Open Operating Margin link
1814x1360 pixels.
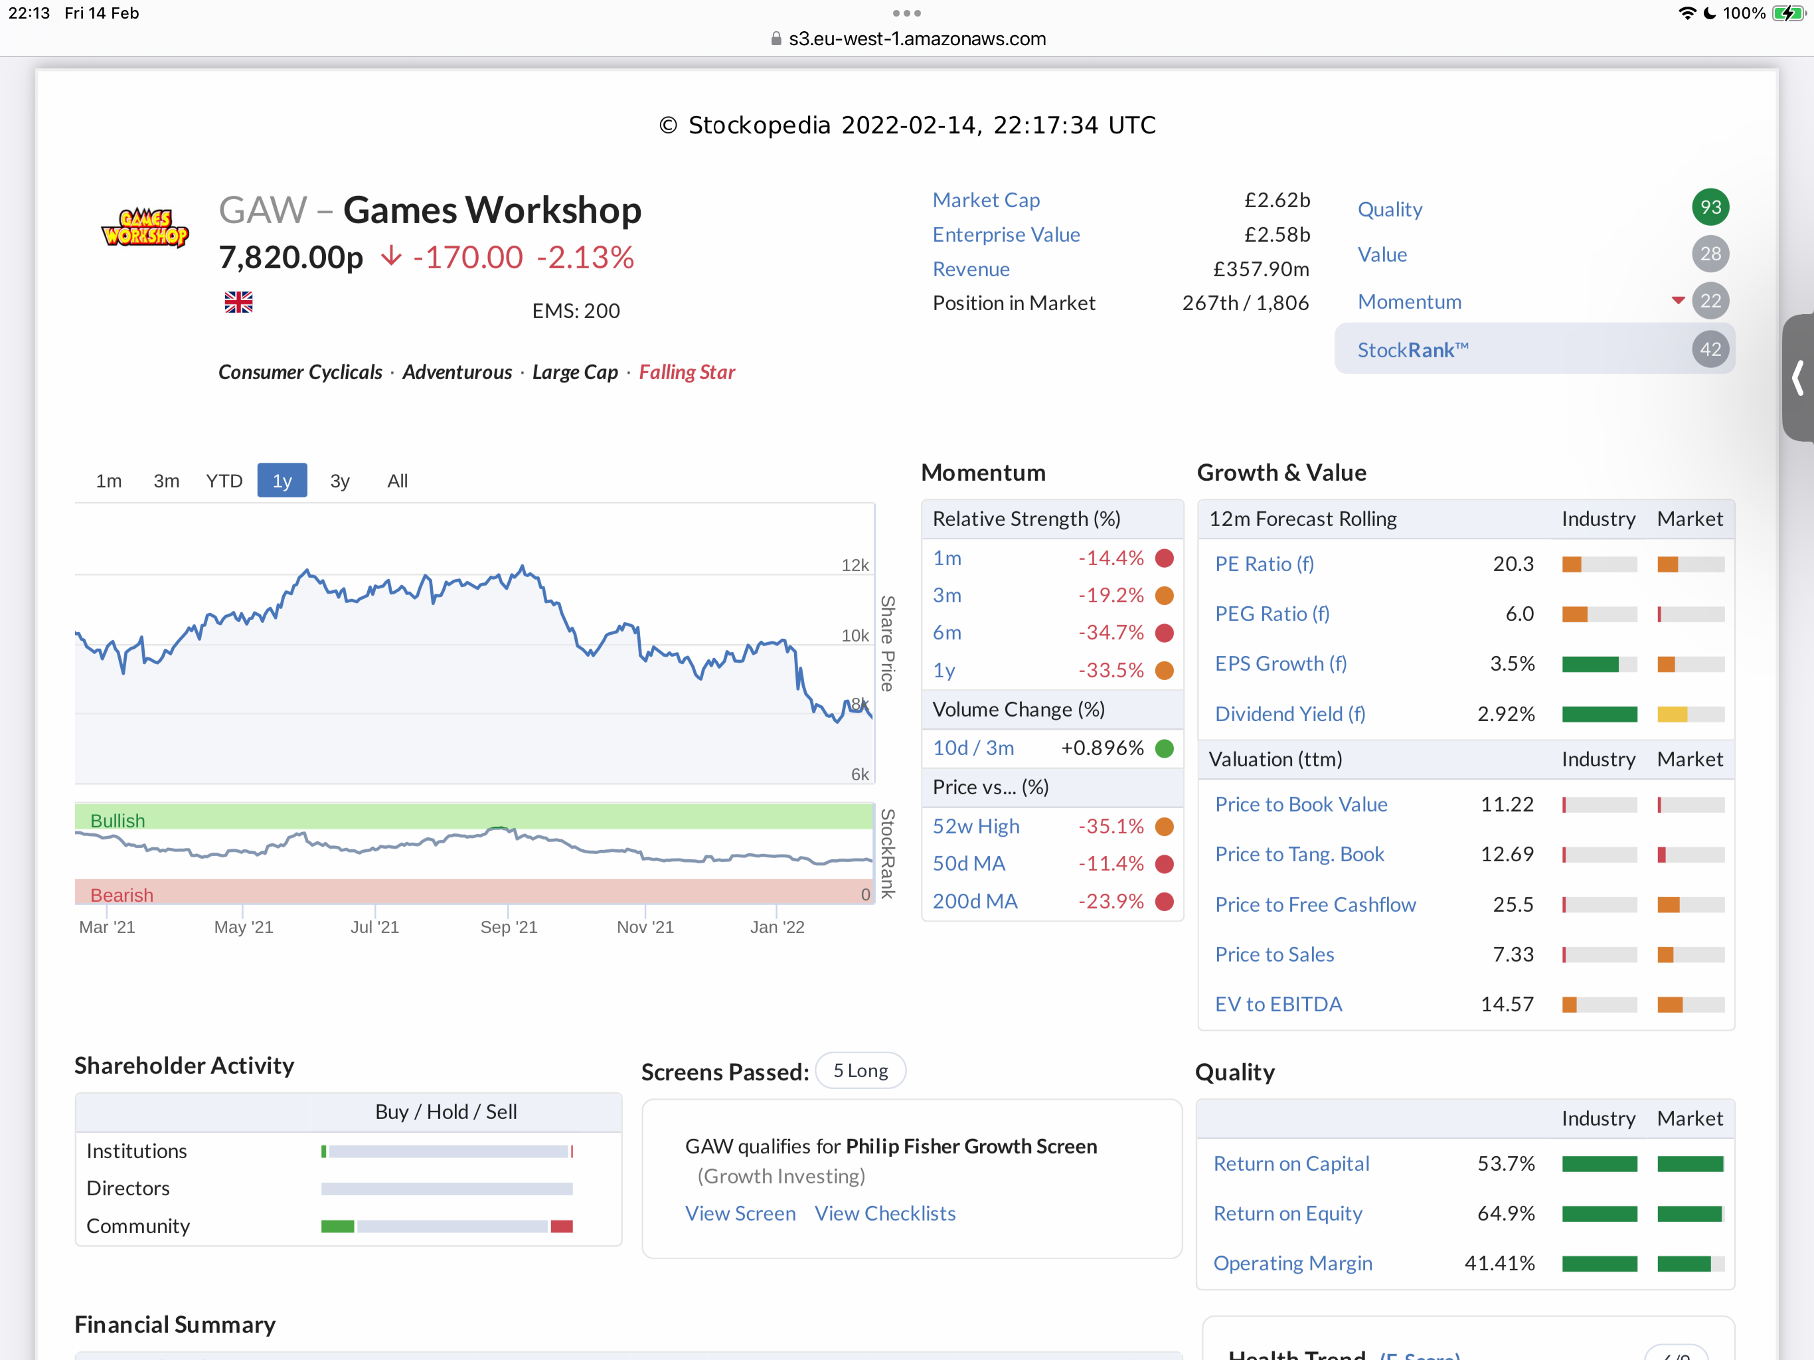tap(1292, 1263)
